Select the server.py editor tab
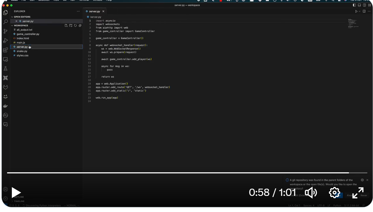 coord(95,11)
